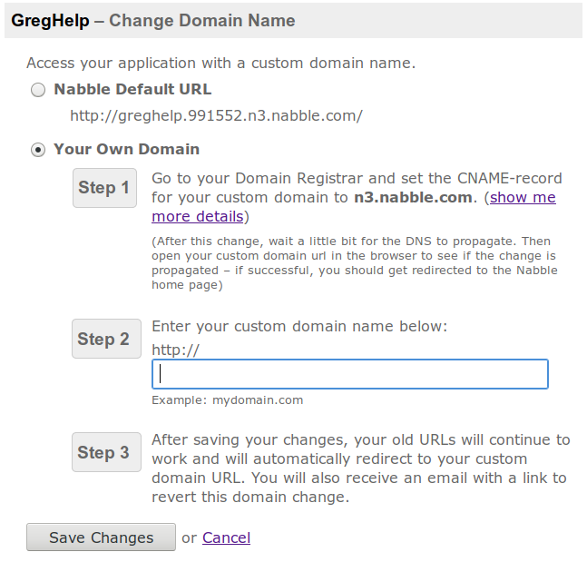Click the GregHelp title in the header
Viewport: 587px width, 562px height.
click(x=50, y=20)
